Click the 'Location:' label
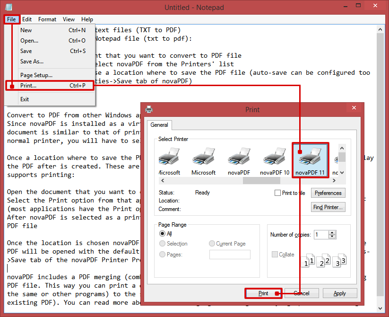 [x=169, y=201]
